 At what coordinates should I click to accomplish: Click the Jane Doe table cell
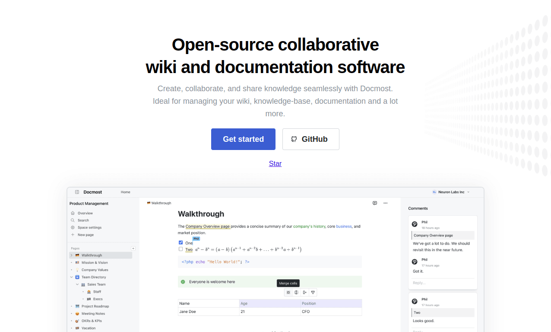(209, 311)
